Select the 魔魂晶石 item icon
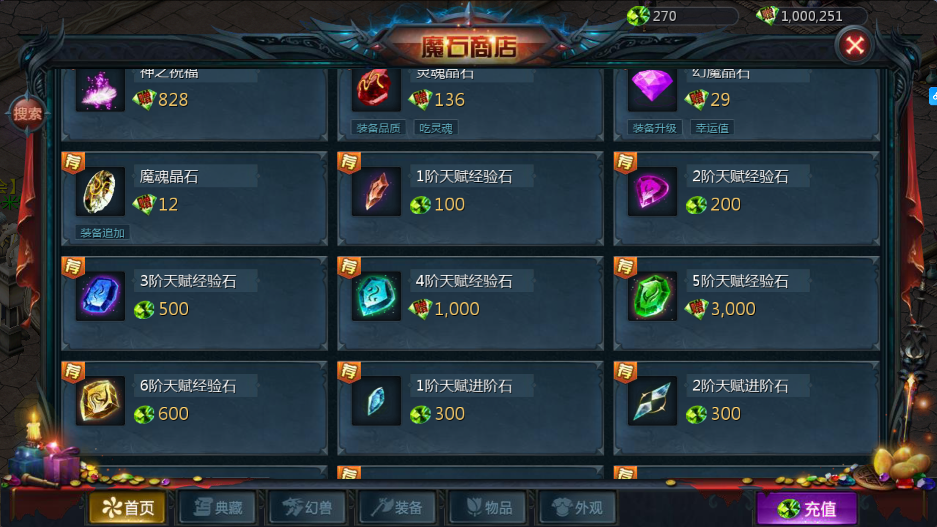Viewport: 937px width, 527px height. (100, 192)
